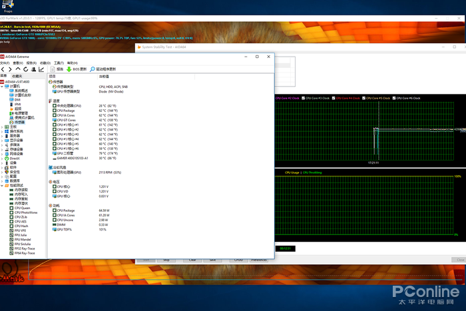Viewport: 466px width, 311px height.
Task: Open 驱动程序更新 driver update tool
Action: (103, 69)
